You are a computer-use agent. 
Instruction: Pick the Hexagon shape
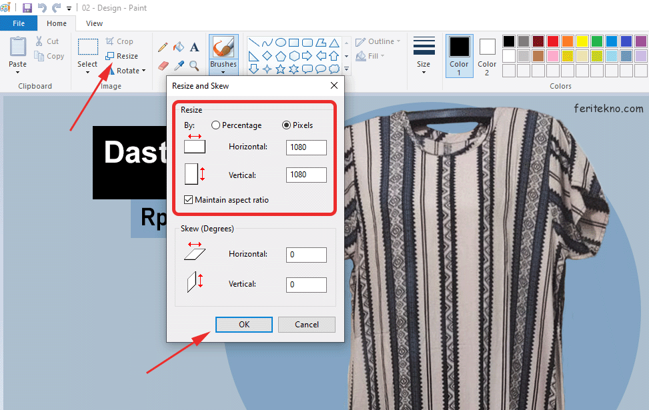[x=294, y=56]
